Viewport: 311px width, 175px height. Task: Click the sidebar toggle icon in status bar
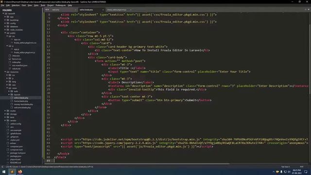2,167
